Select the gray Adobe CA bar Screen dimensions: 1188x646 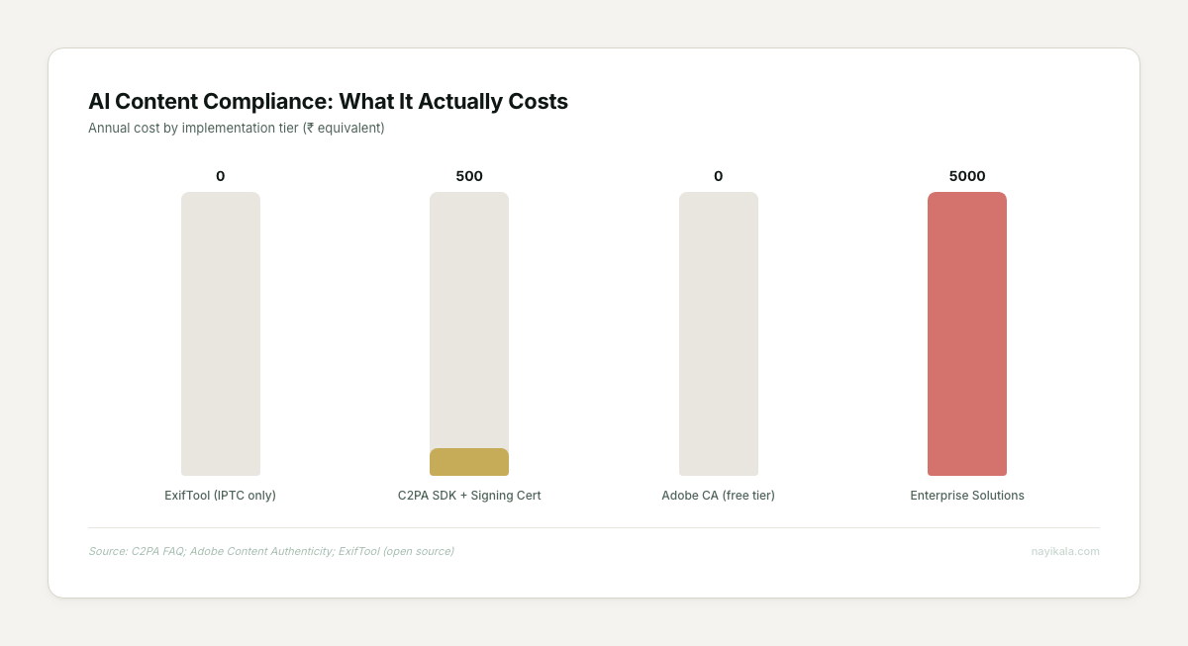pos(718,333)
